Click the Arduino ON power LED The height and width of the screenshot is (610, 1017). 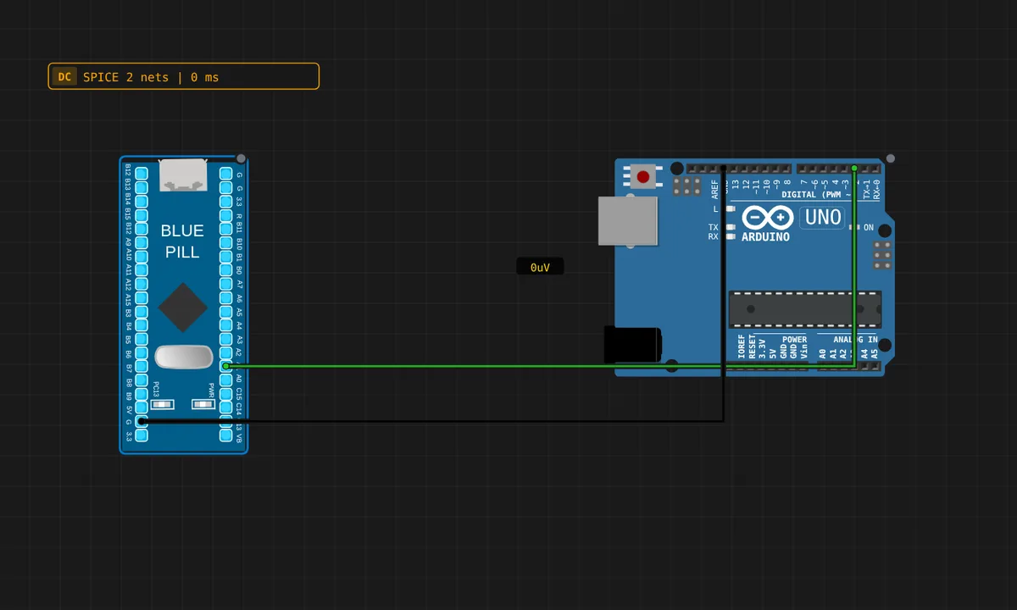853,227
